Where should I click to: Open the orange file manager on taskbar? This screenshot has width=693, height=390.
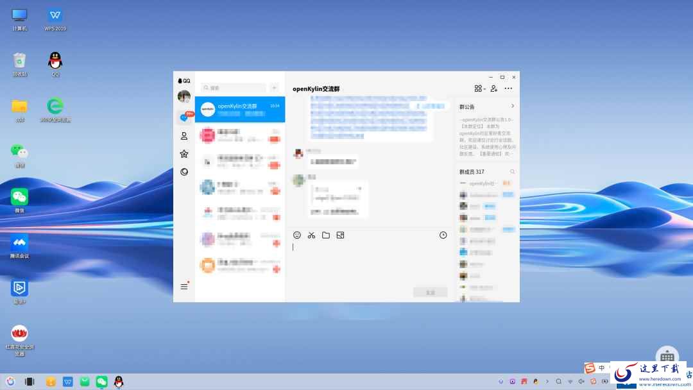click(51, 382)
